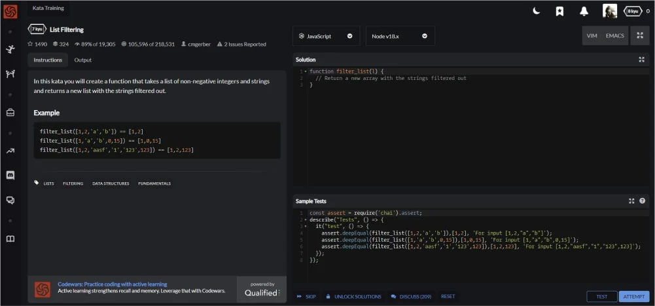The height and width of the screenshot is (306, 655).
Task: Toggle fullscreen layout icon at top right
Action: tap(639, 36)
